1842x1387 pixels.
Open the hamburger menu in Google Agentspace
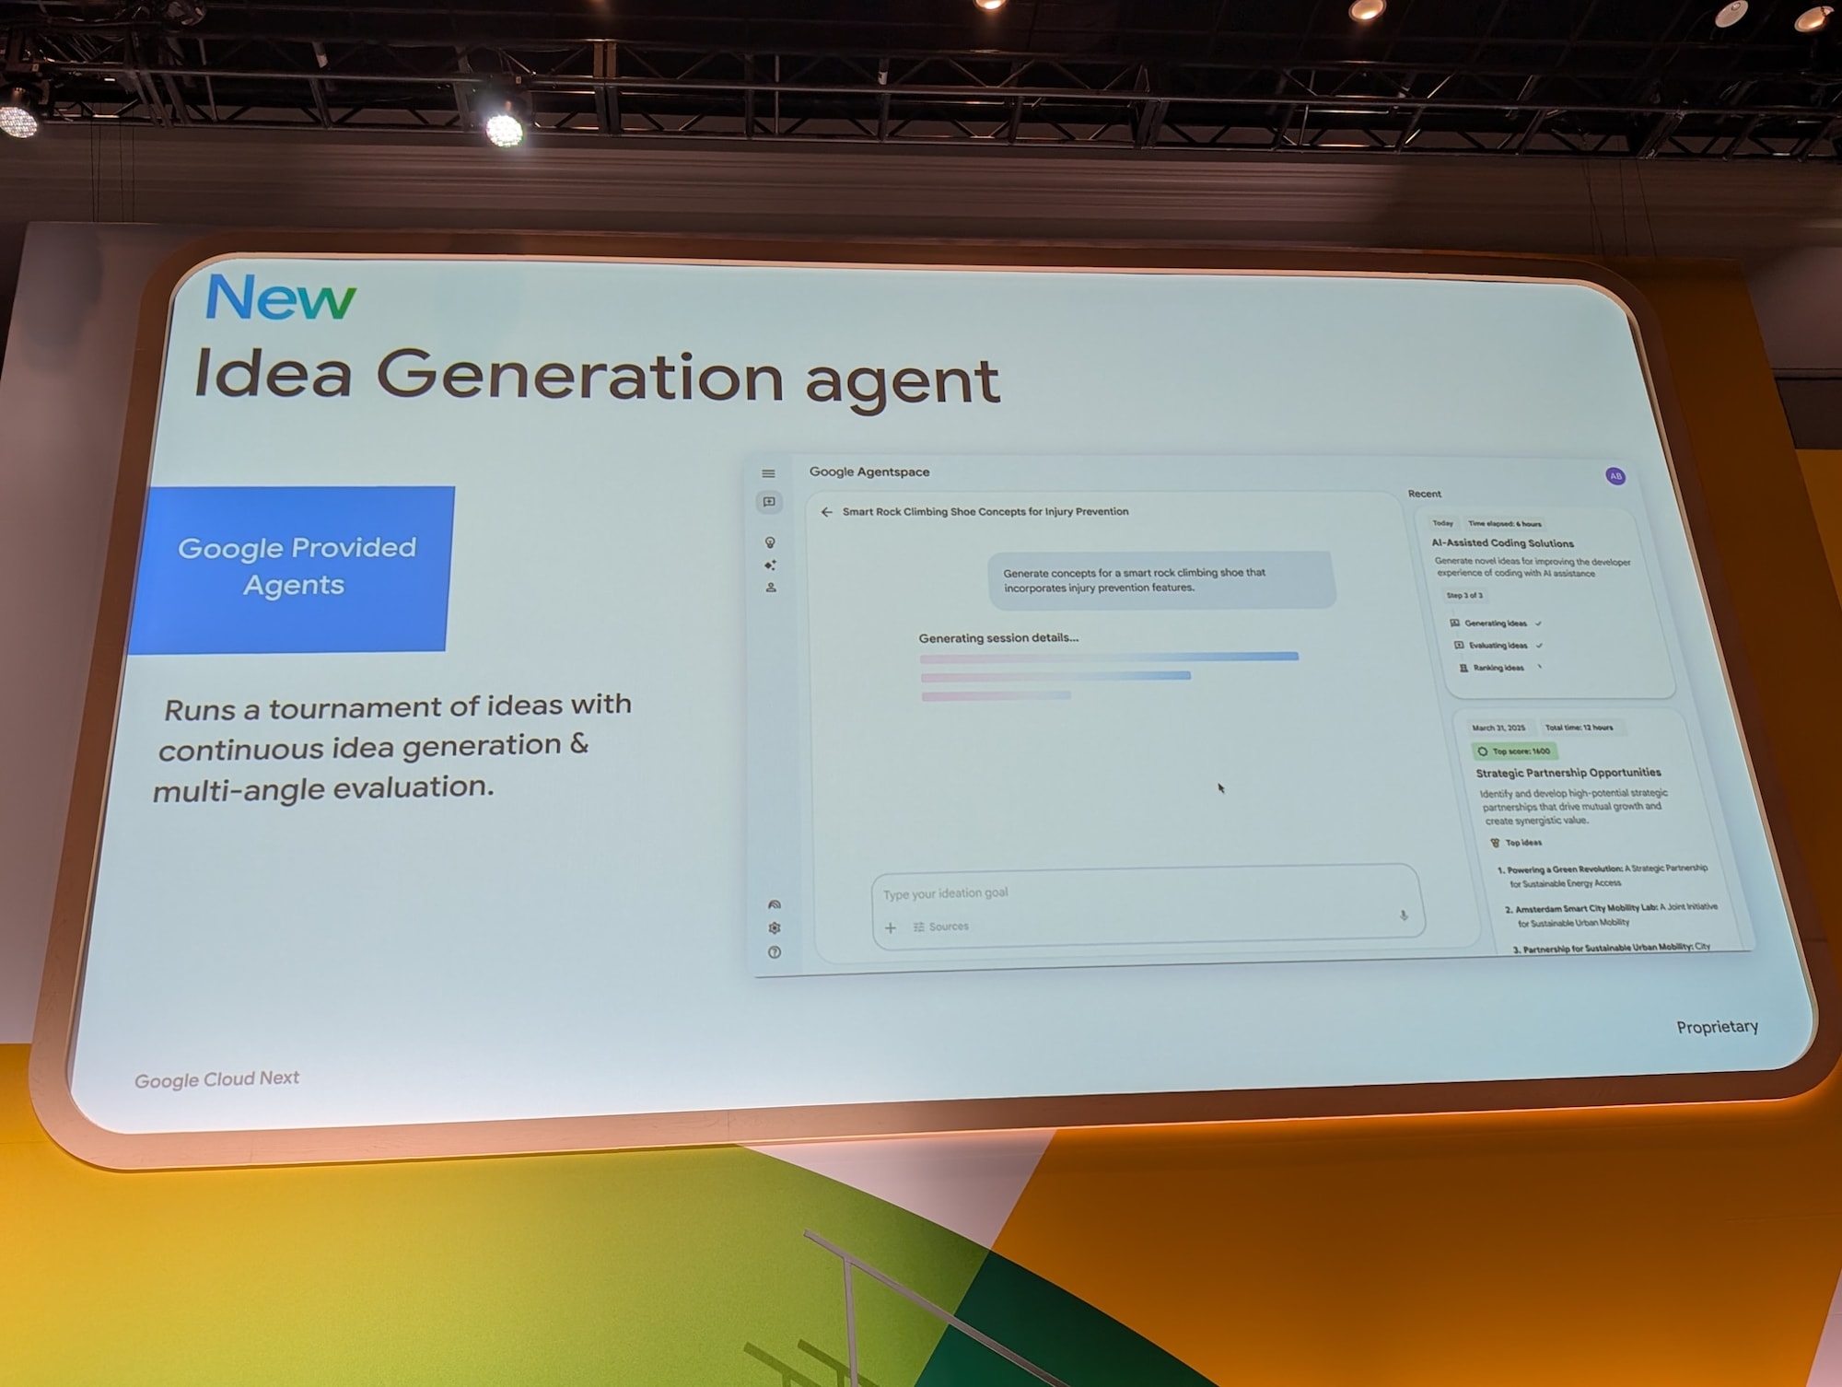[768, 473]
